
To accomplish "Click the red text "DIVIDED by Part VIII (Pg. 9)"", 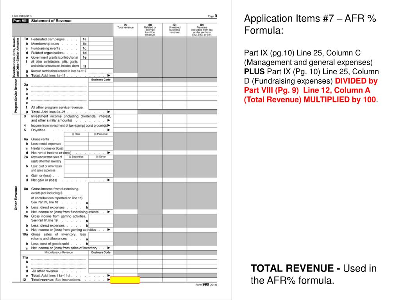I will [x=311, y=86].
